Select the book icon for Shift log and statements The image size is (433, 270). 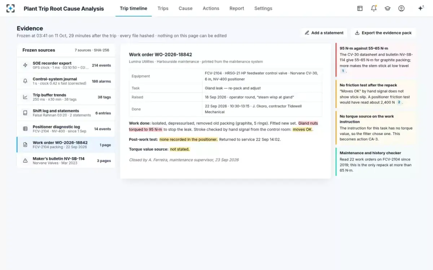25,113
